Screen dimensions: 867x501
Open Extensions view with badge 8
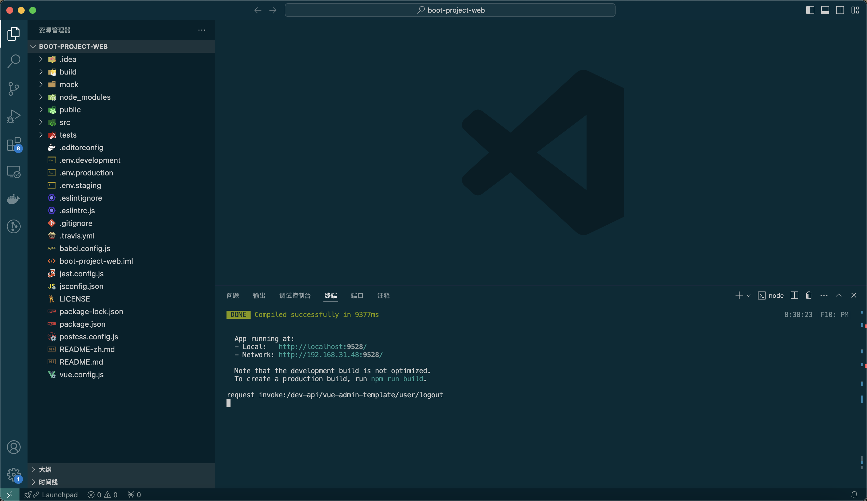(14, 144)
